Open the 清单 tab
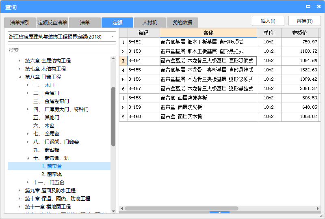This screenshot has width=325, height=219. (85, 23)
